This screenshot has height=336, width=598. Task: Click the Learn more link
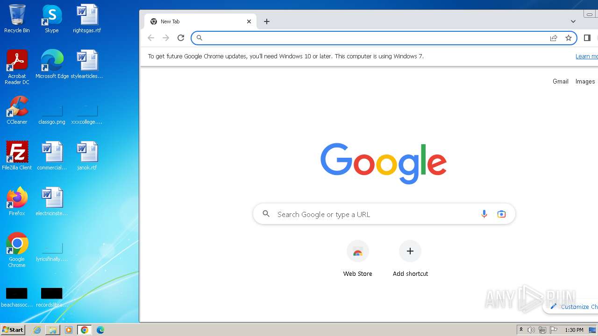point(587,56)
